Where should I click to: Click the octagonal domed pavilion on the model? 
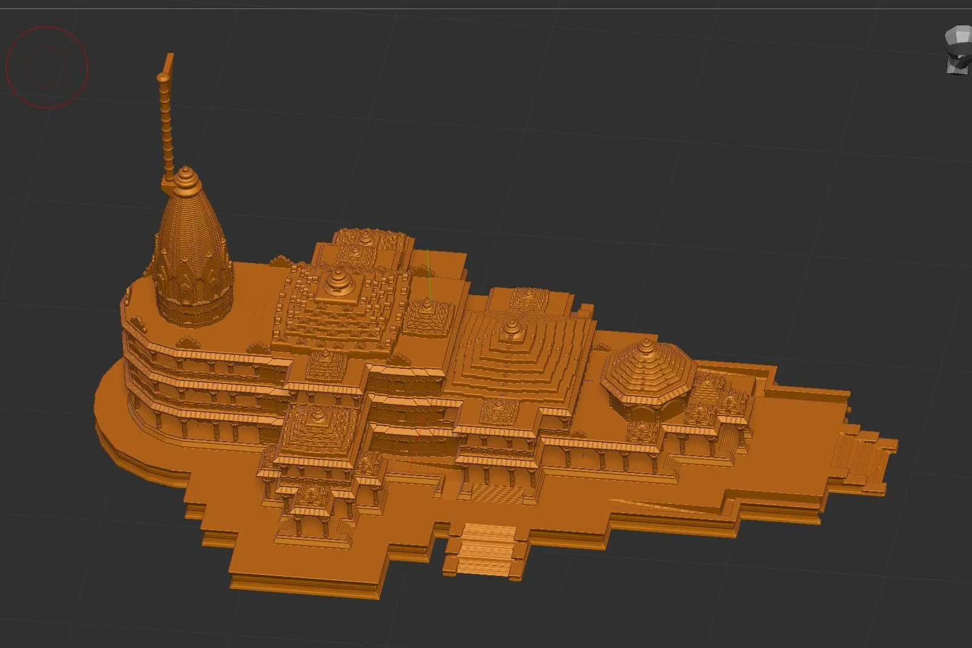(x=649, y=380)
